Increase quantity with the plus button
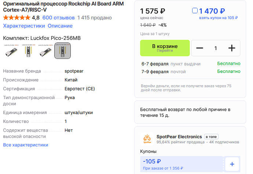Viewport: 253px width, 174px height. [232, 48]
